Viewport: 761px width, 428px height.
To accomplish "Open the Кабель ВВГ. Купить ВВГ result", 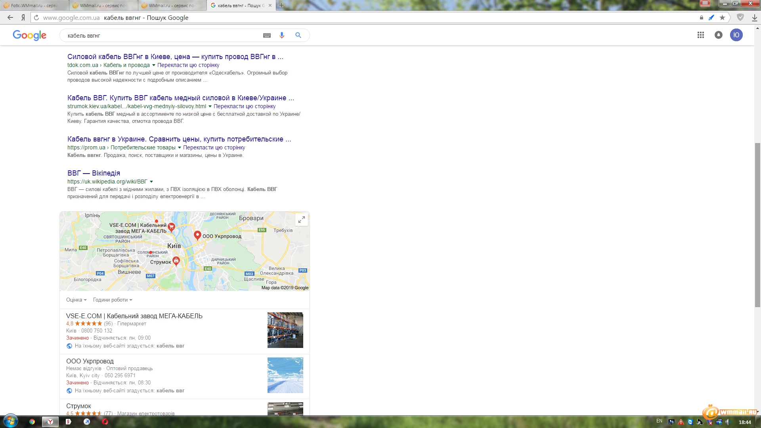I will pos(181,98).
